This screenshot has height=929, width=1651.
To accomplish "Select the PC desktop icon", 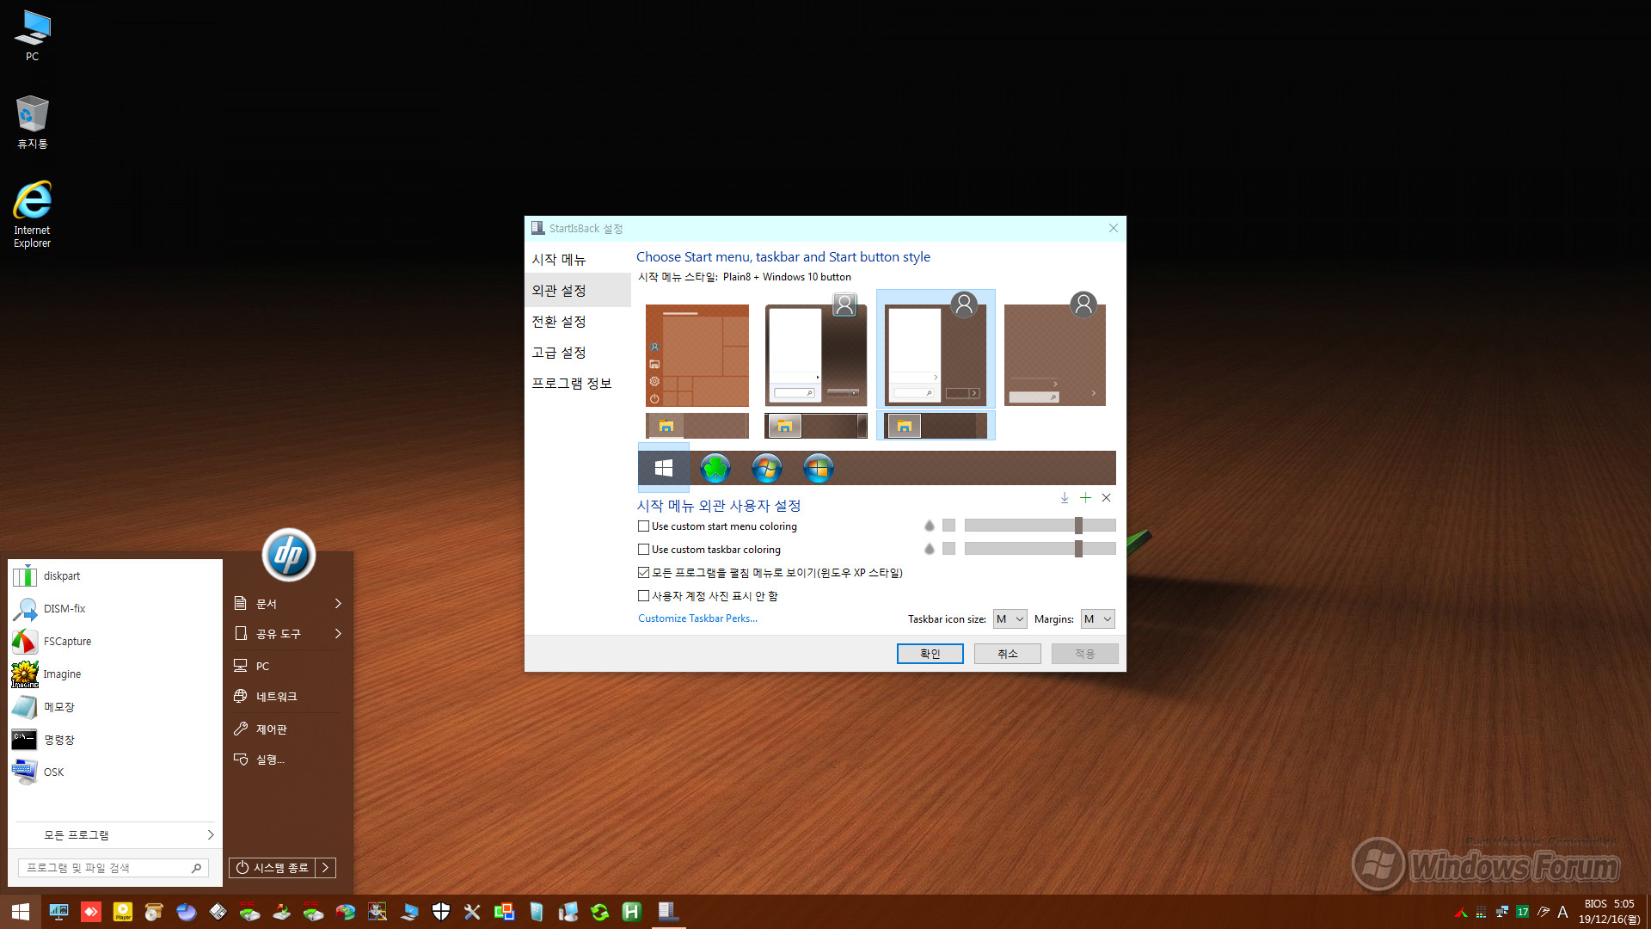I will pyautogui.click(x=32, y=36).
